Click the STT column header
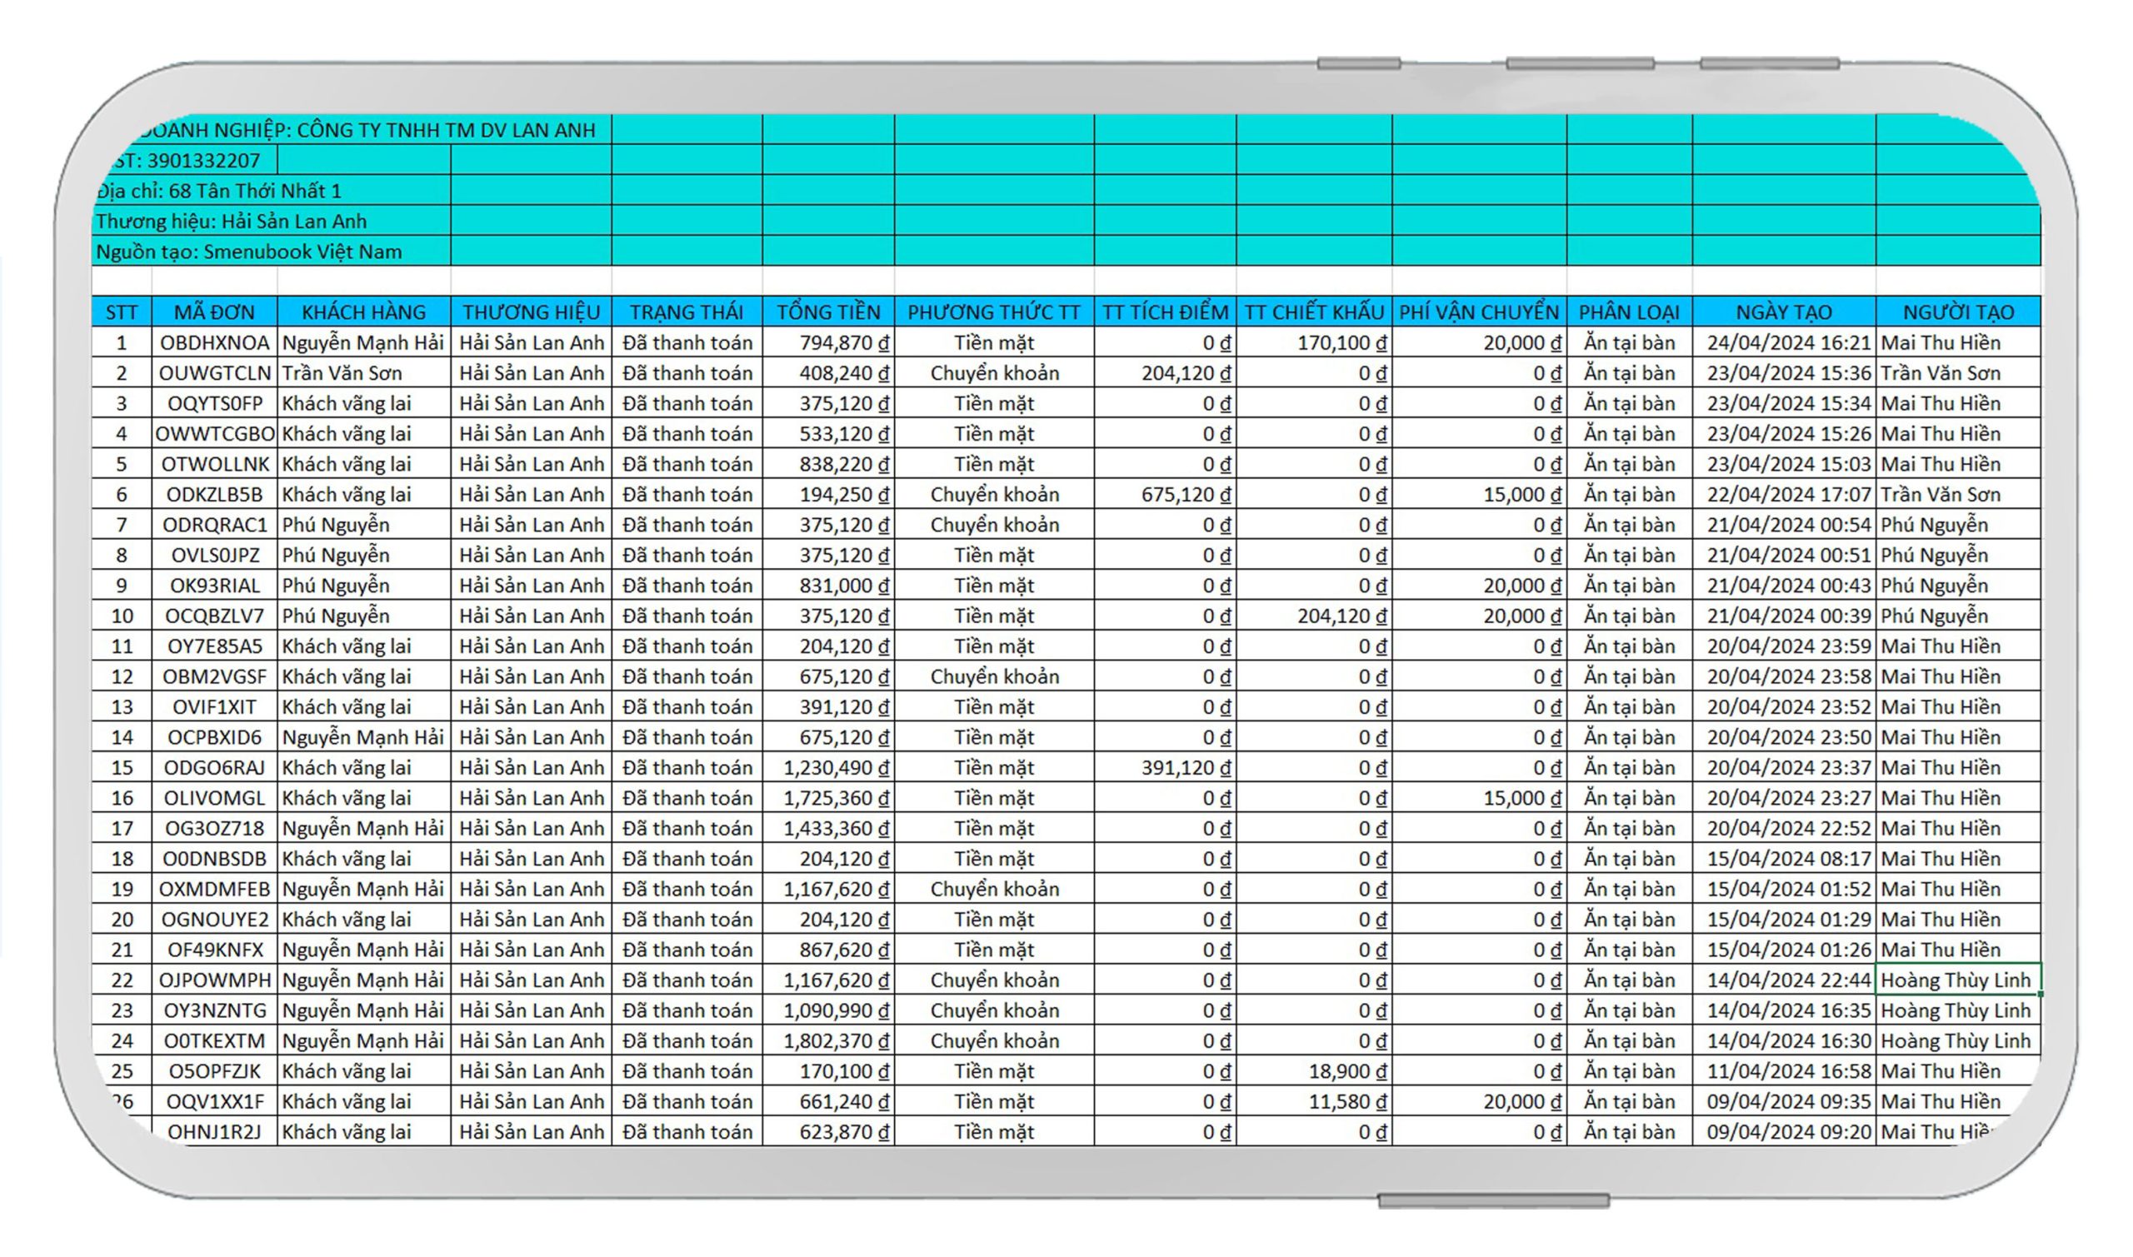 pos(121,312)
